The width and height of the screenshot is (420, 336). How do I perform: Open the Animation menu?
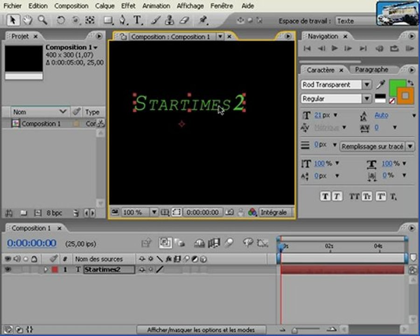point(156,6)
